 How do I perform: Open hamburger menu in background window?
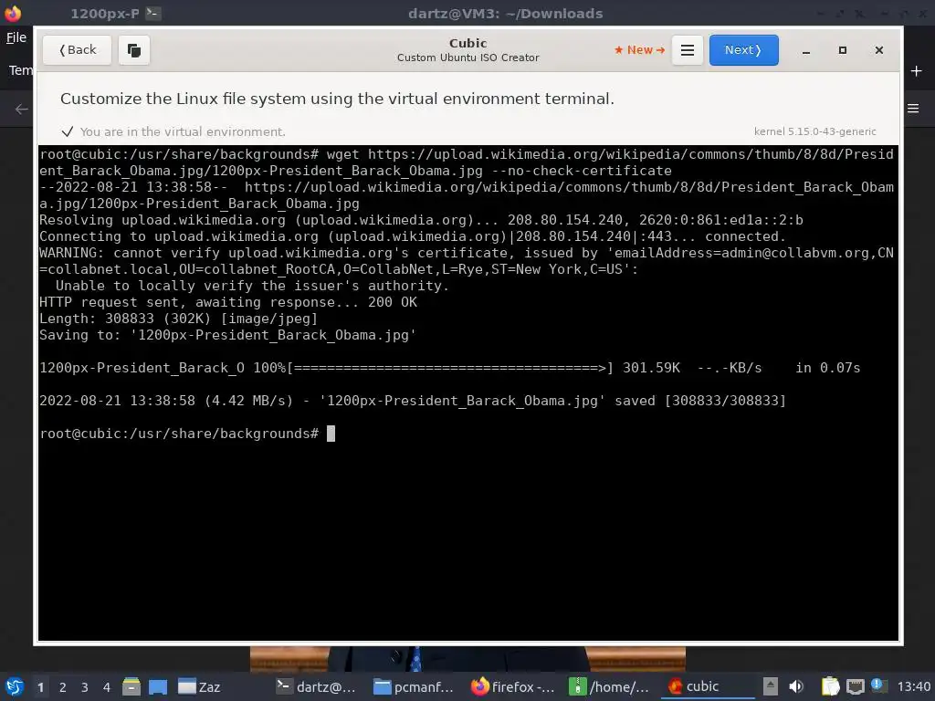click(913, 109)
